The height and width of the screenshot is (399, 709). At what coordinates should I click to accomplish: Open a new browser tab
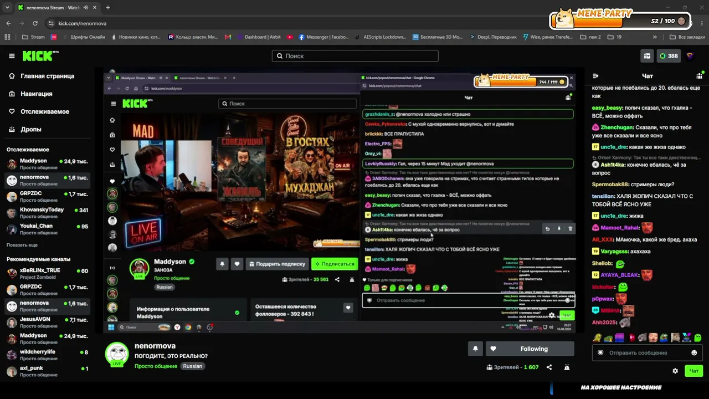107,8
